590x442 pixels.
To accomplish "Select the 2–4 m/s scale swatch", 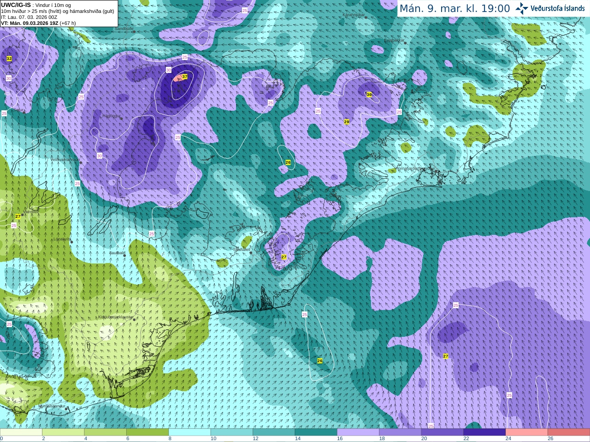I will [63, 432].
